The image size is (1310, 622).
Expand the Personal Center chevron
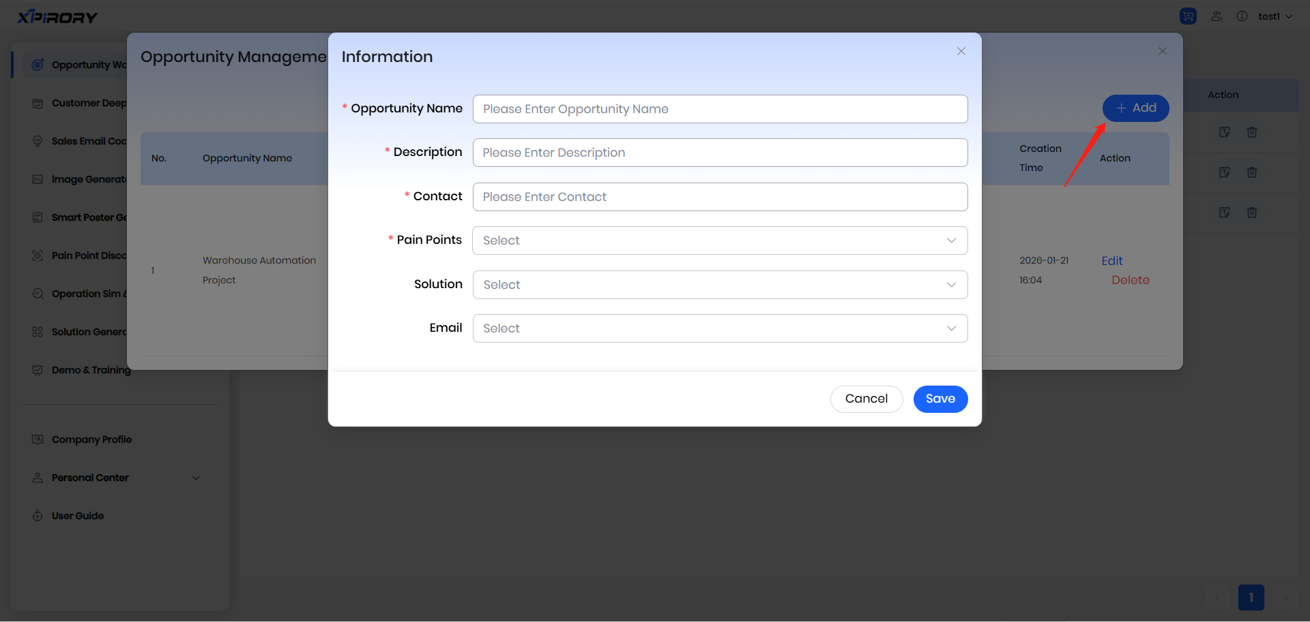coord(196,478)
